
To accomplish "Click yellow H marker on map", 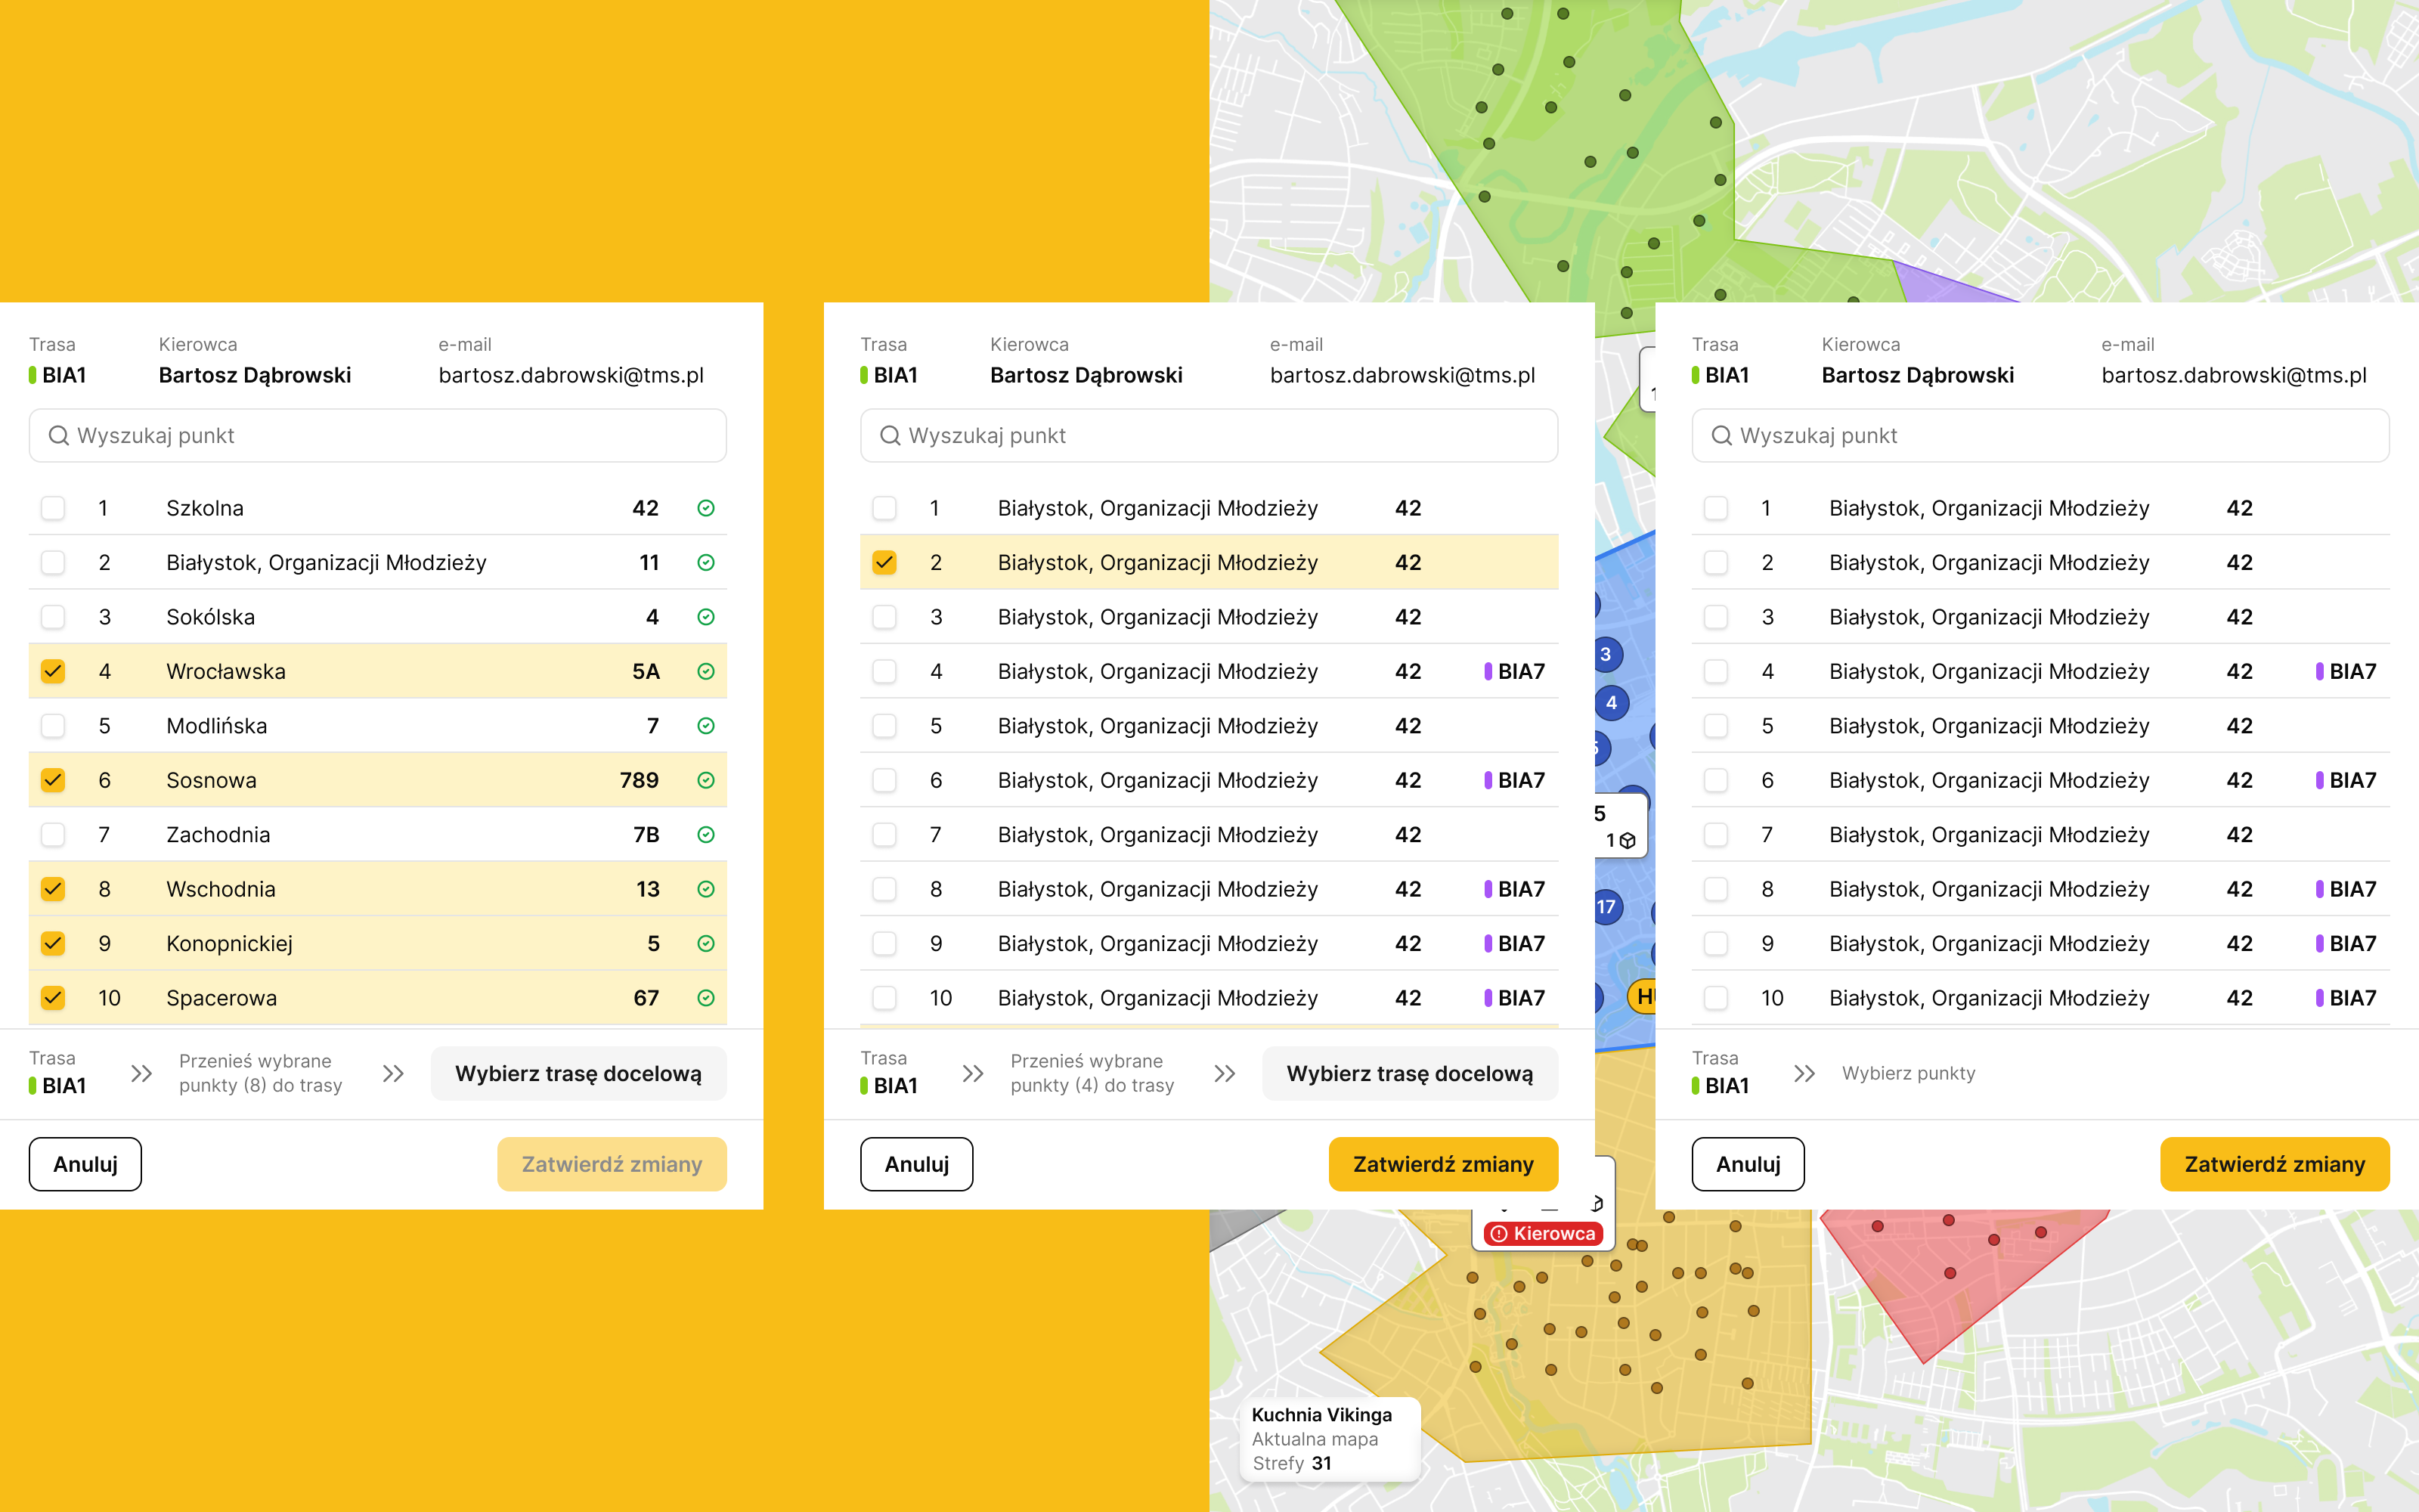I will (1643, 997).
